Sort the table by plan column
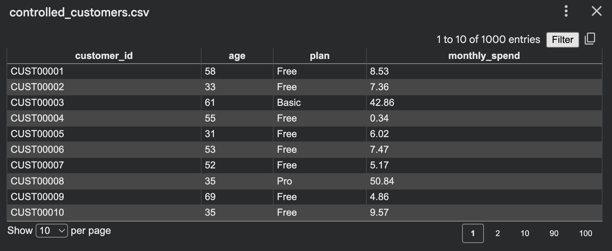 [319, 55]
